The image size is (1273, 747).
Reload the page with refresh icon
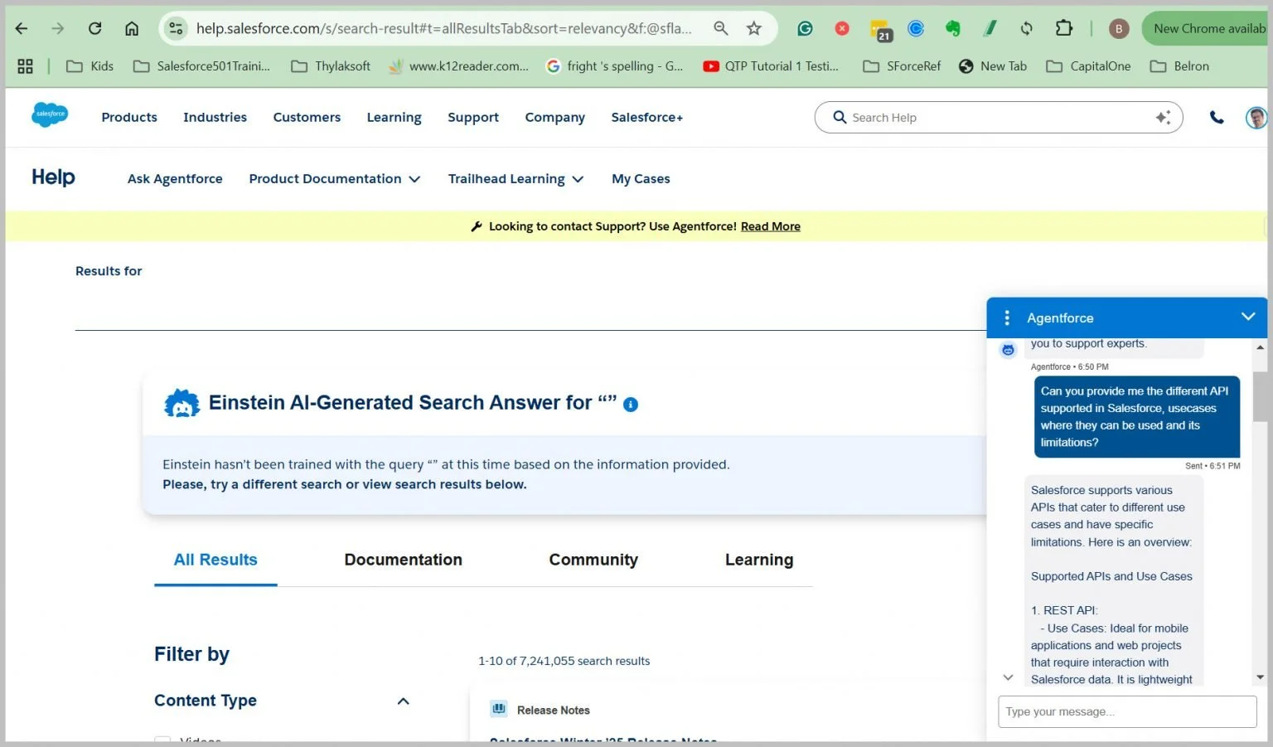click(95, 28)
